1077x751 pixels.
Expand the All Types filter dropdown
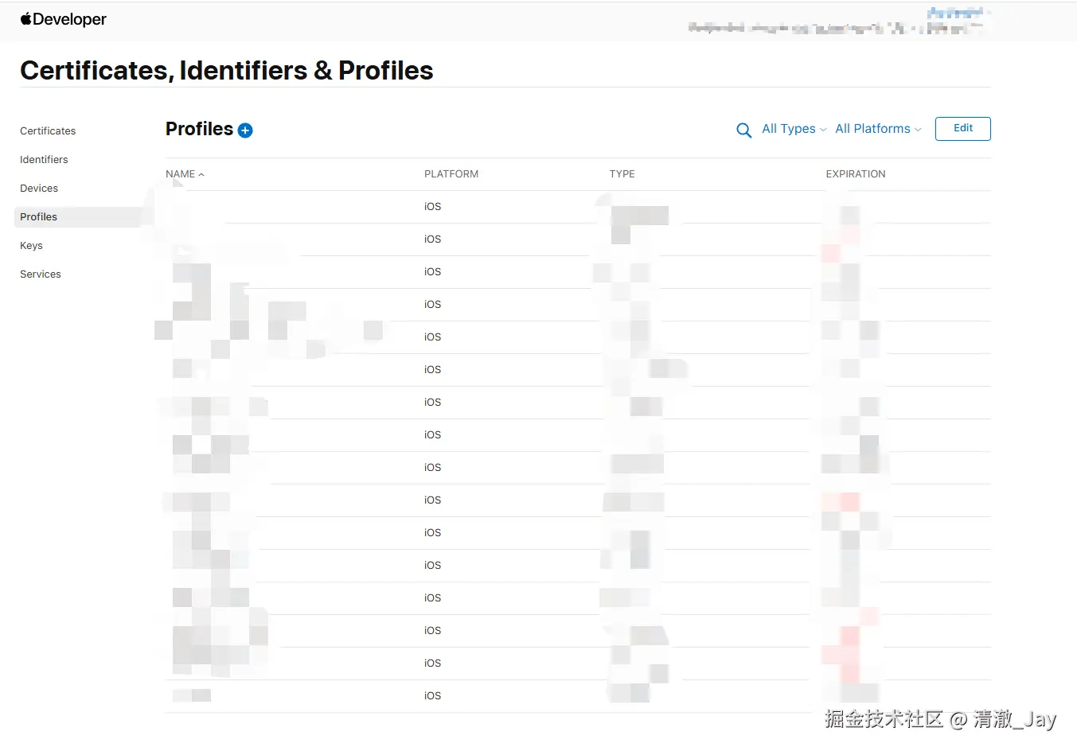click(794, 129)
